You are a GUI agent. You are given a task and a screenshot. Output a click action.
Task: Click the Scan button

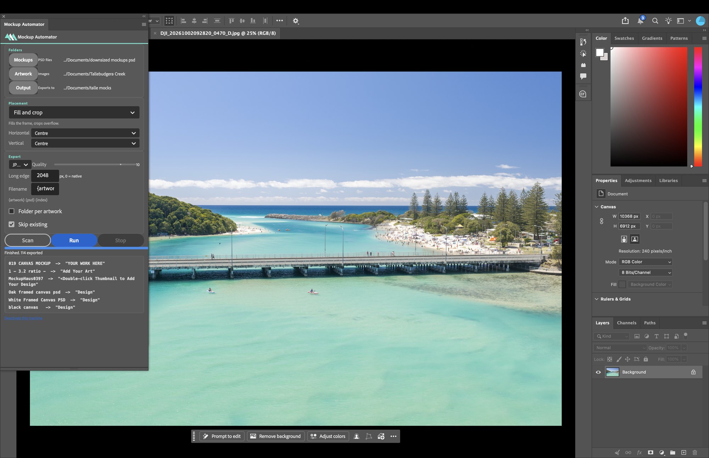(x=28, y=240)
